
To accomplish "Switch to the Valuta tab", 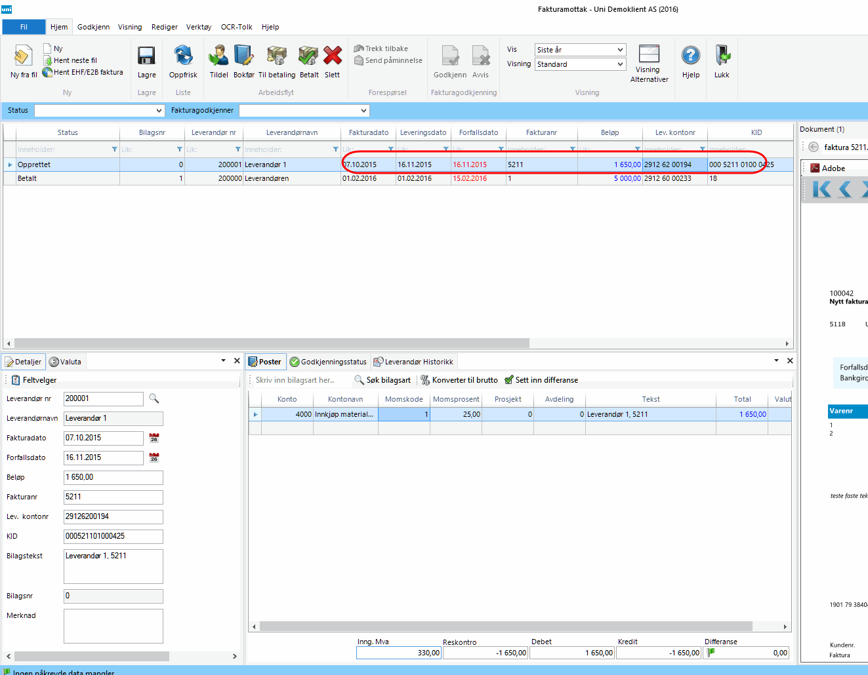I will pyautogui.click(x=66, y=362).
